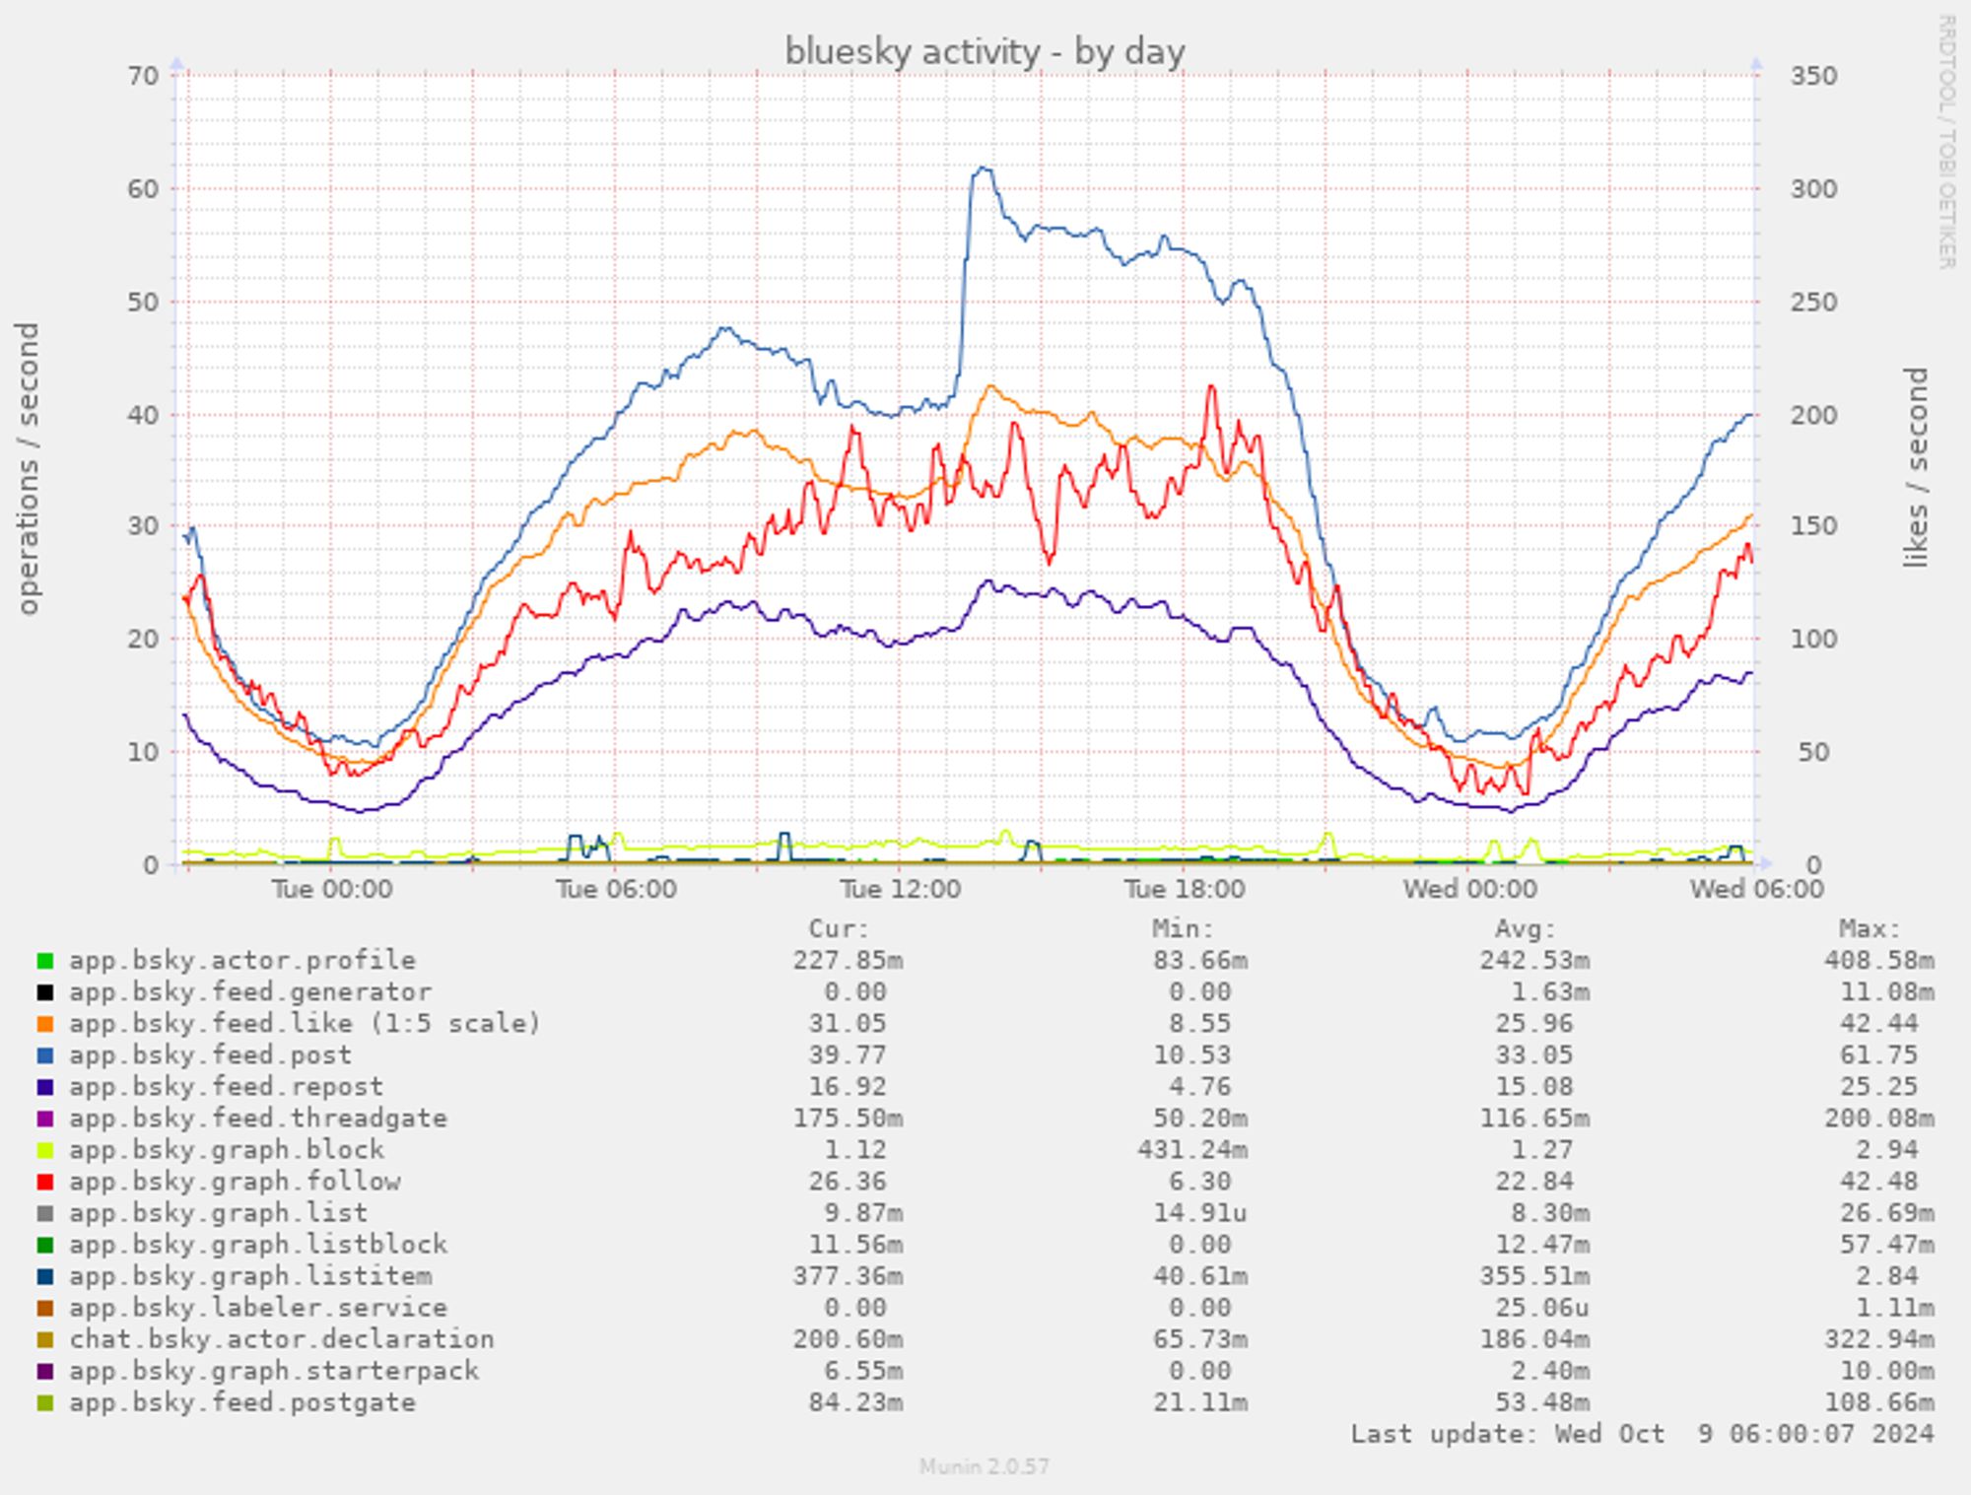
Task: Click the chat.bsky.actor.declaration legend swatch
Action: pyautogui.click(x=45, y=1339)
